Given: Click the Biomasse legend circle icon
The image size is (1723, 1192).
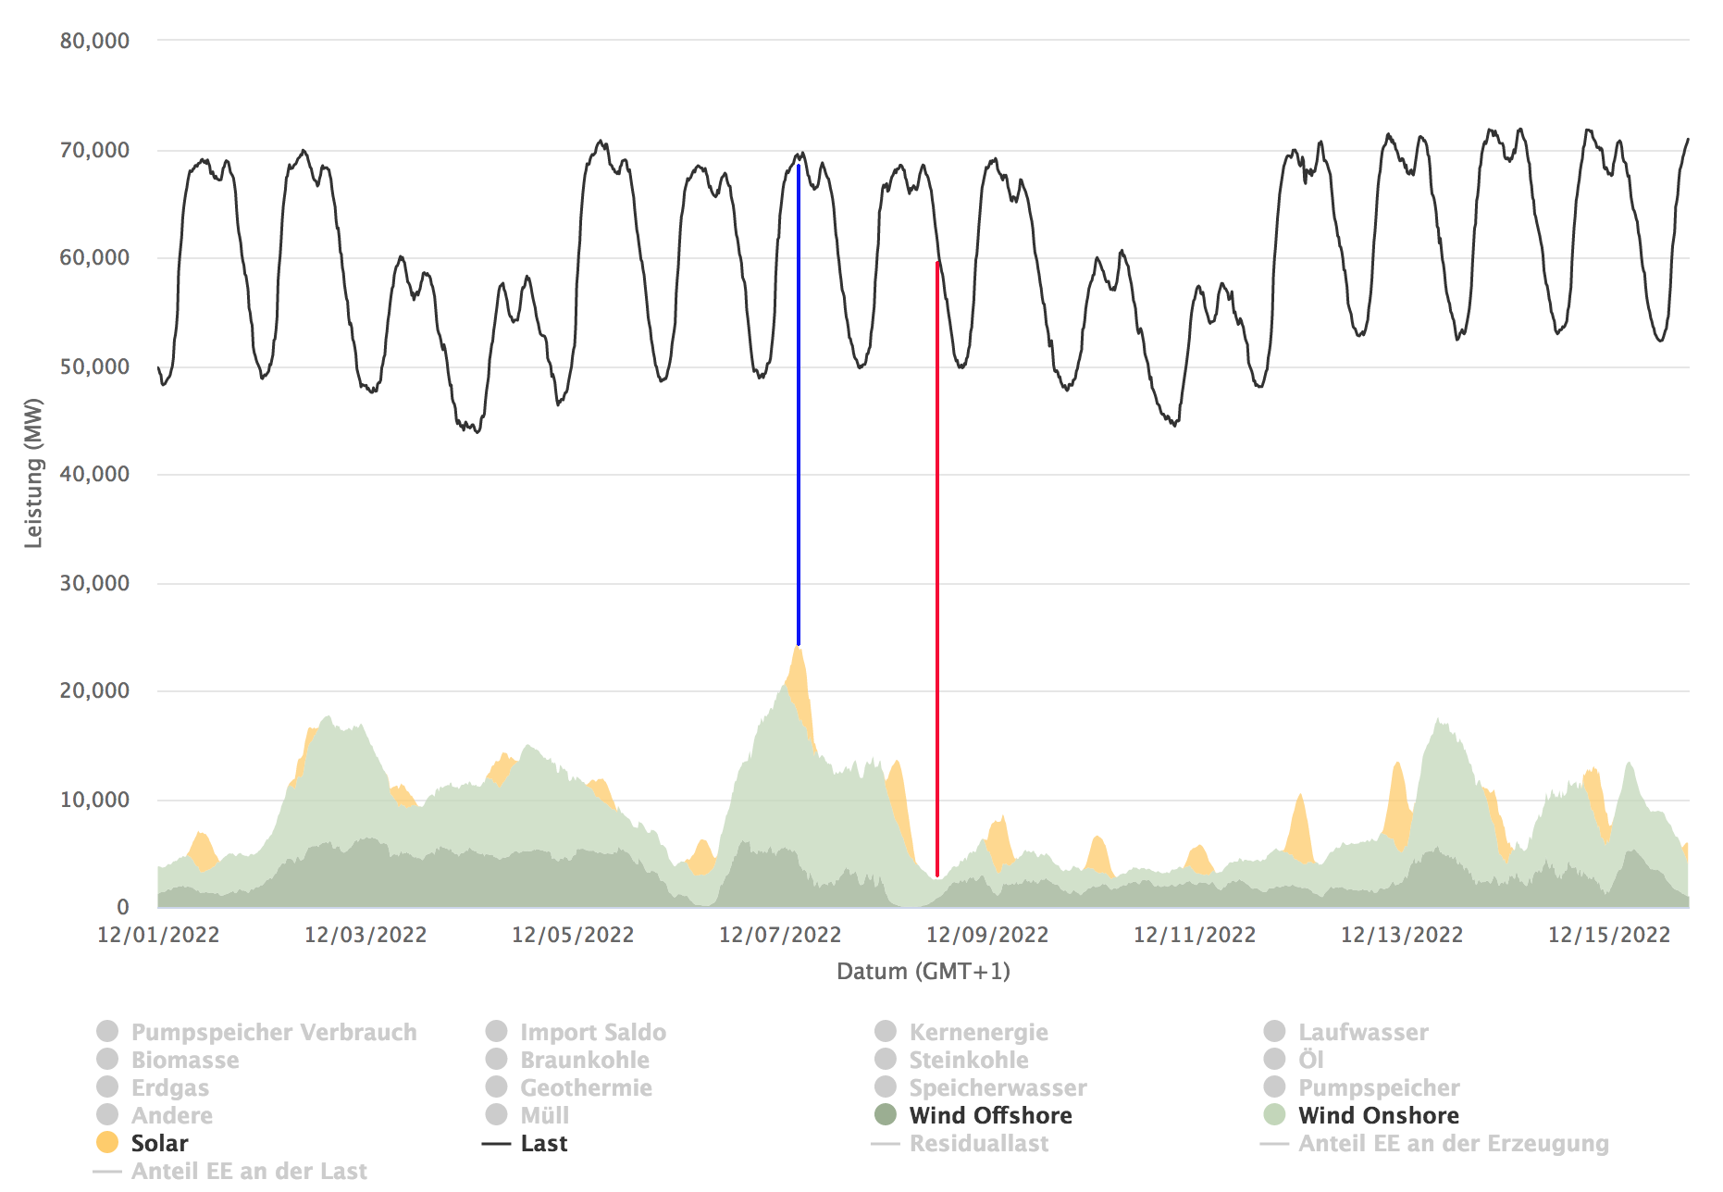Looking at the screenshot, I should coord(107,1059).
